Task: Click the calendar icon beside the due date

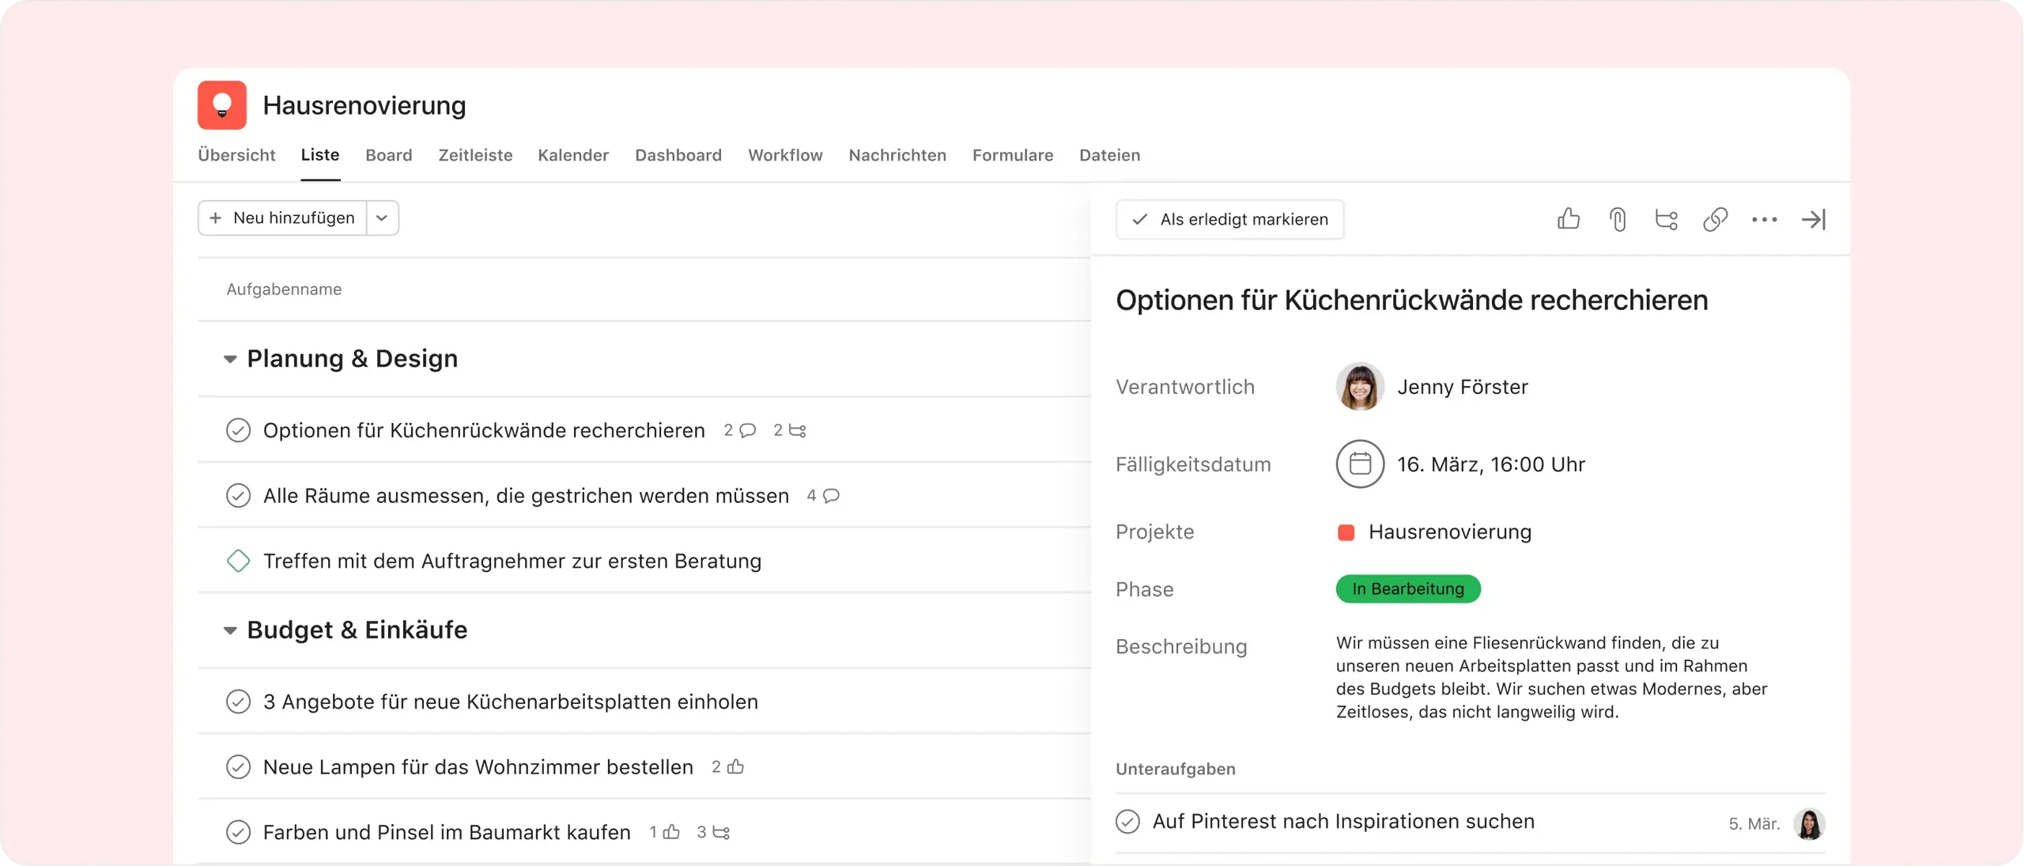Action: click(1361, 464)
